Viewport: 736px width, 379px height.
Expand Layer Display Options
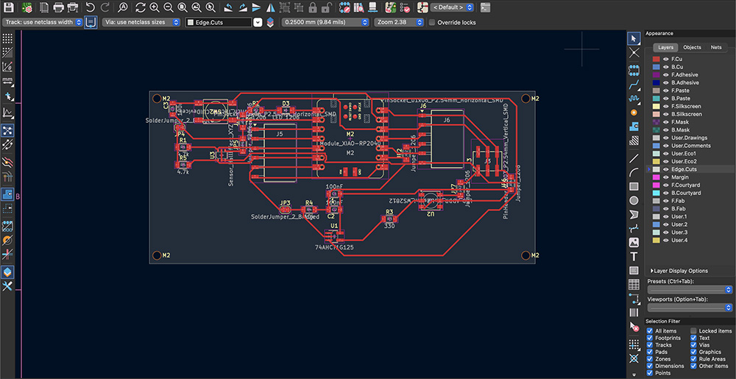coord(679,271)
